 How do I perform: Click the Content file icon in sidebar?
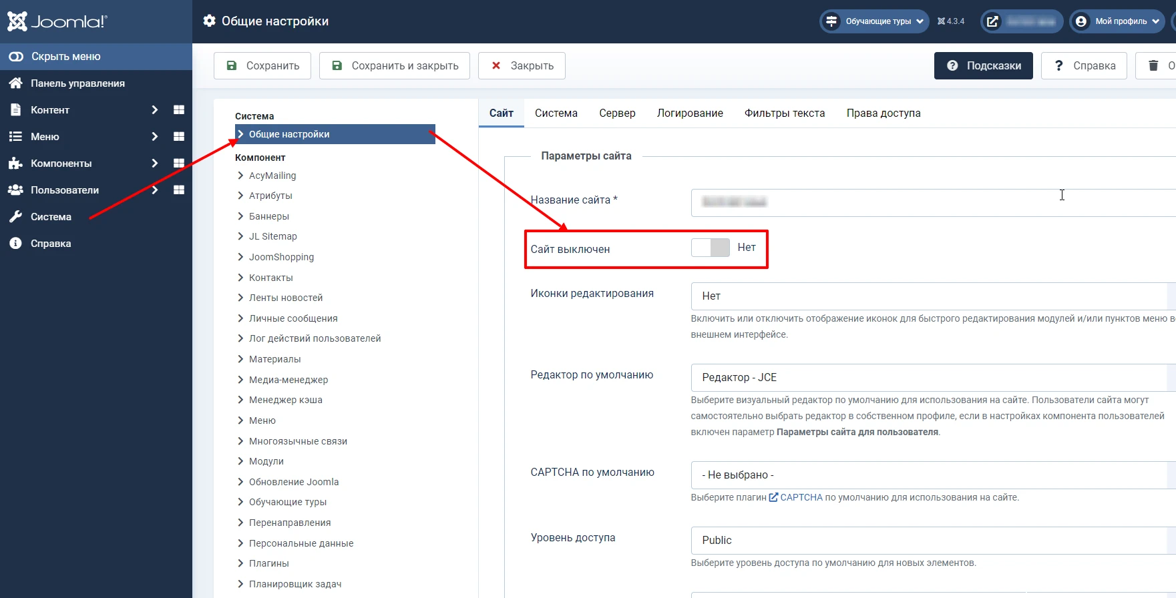tap(15, 109)
